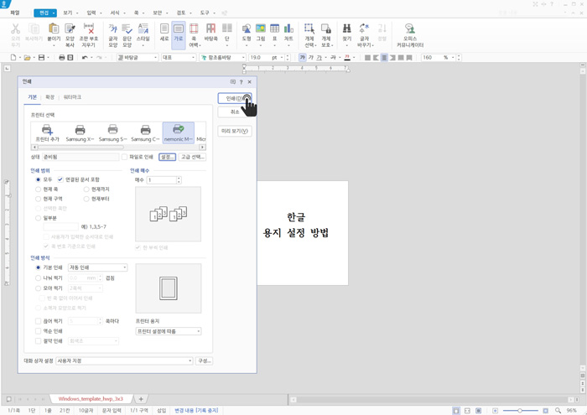Select the 모두 (All) print range radio

pyautogui.click(x=39, y=179)
